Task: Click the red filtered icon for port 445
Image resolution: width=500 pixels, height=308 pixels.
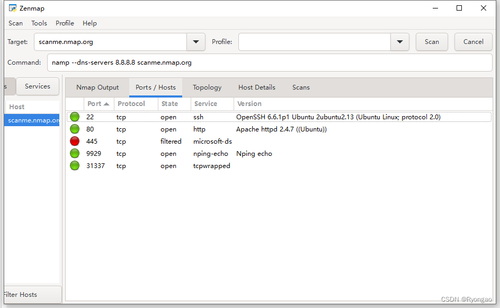Action: [x=75, y=142]
